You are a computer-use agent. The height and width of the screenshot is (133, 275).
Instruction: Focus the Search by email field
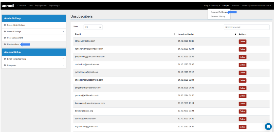(247, 27)
